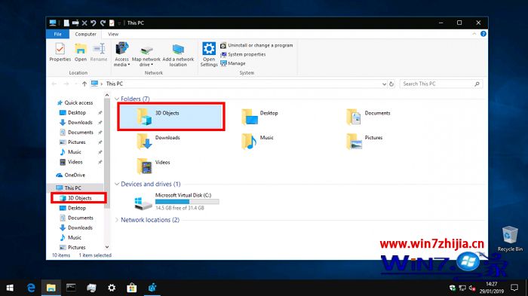Open address bar history dropdown
This screenshot has height=296, width=528.
point(384,84)
